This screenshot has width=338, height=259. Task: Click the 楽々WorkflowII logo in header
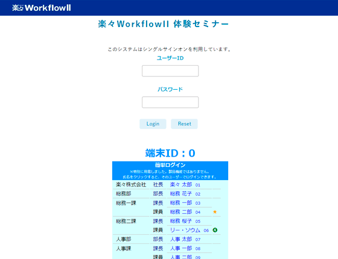pos(42,8)
